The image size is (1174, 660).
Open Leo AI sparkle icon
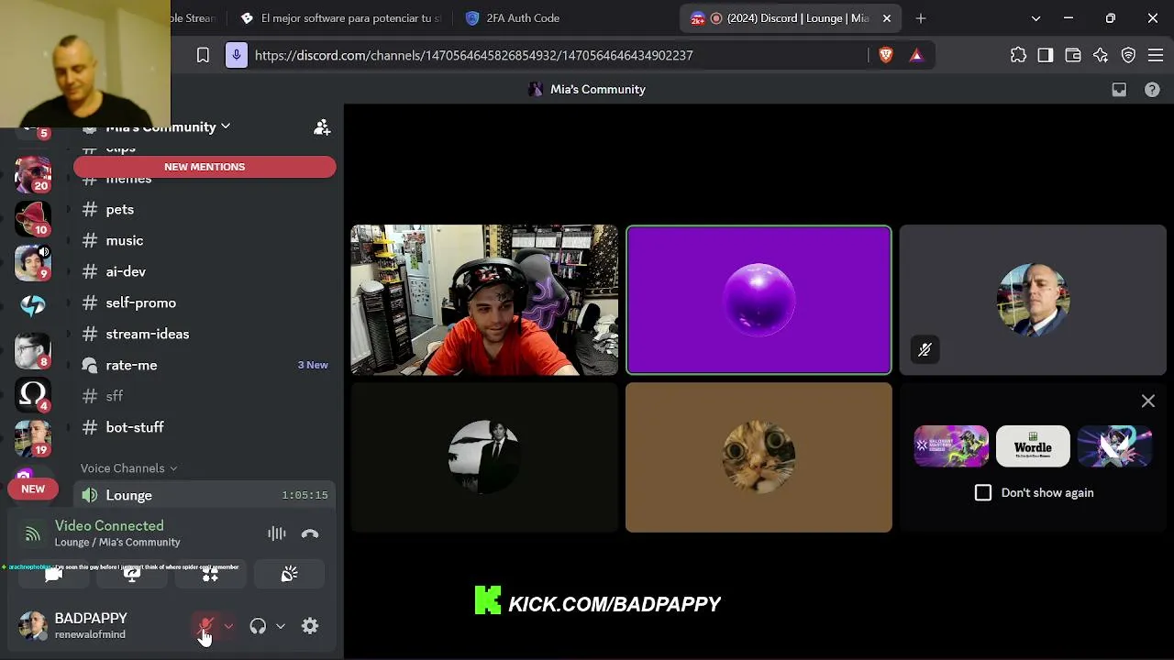point(1101,55)
